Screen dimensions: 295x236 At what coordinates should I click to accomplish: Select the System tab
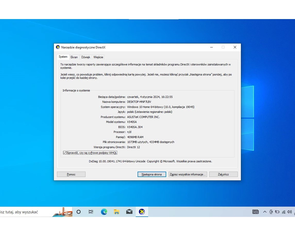[63, 57]
